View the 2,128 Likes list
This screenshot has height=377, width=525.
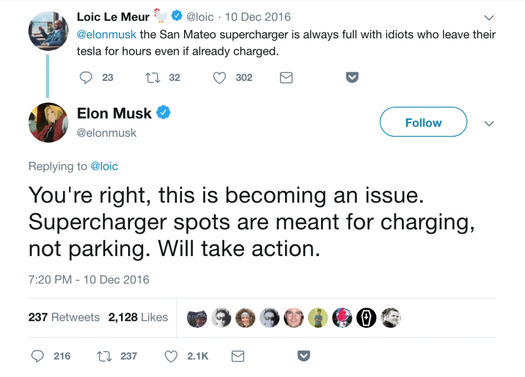tap(138, 317)
